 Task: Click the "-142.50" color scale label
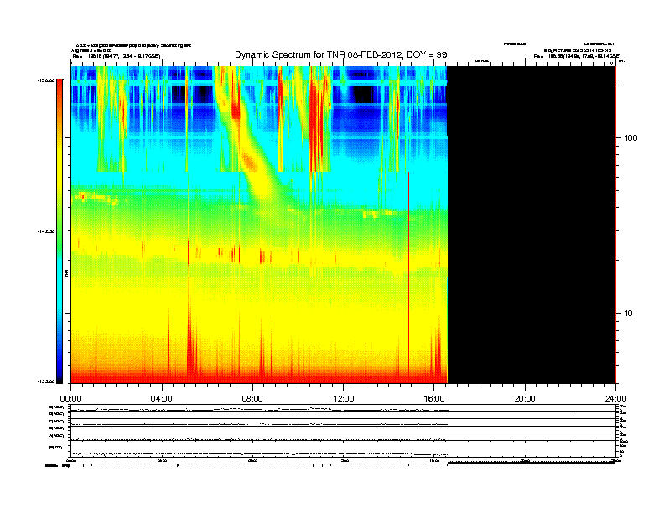pos(46,231)
